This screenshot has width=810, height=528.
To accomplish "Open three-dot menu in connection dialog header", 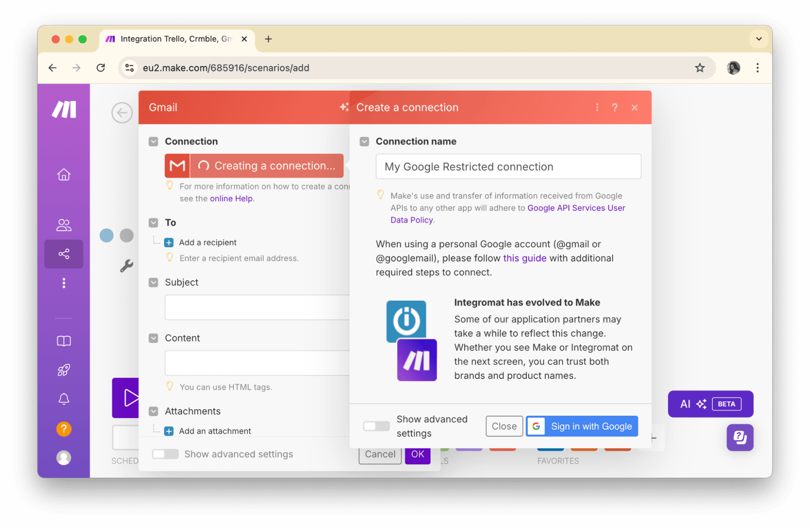I will pos(597,107).
